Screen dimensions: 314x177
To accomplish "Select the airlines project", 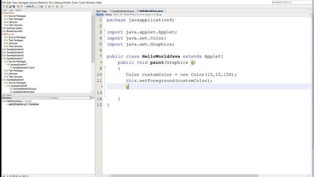I will click(x=10, y=13).
